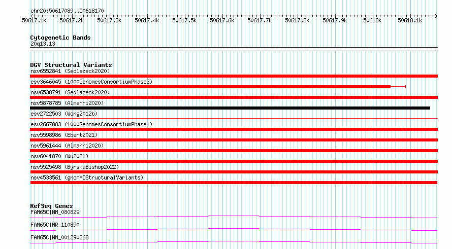Viewport: 452px width, 249px height.
Task: Click the red bar for nsv5525498
Action: (x=234, y=172)
